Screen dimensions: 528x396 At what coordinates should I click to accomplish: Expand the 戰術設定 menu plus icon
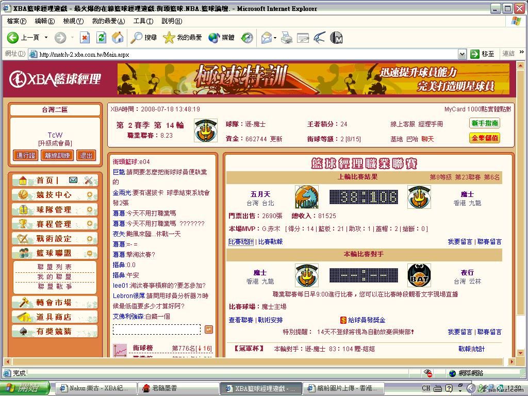point(90,238)
